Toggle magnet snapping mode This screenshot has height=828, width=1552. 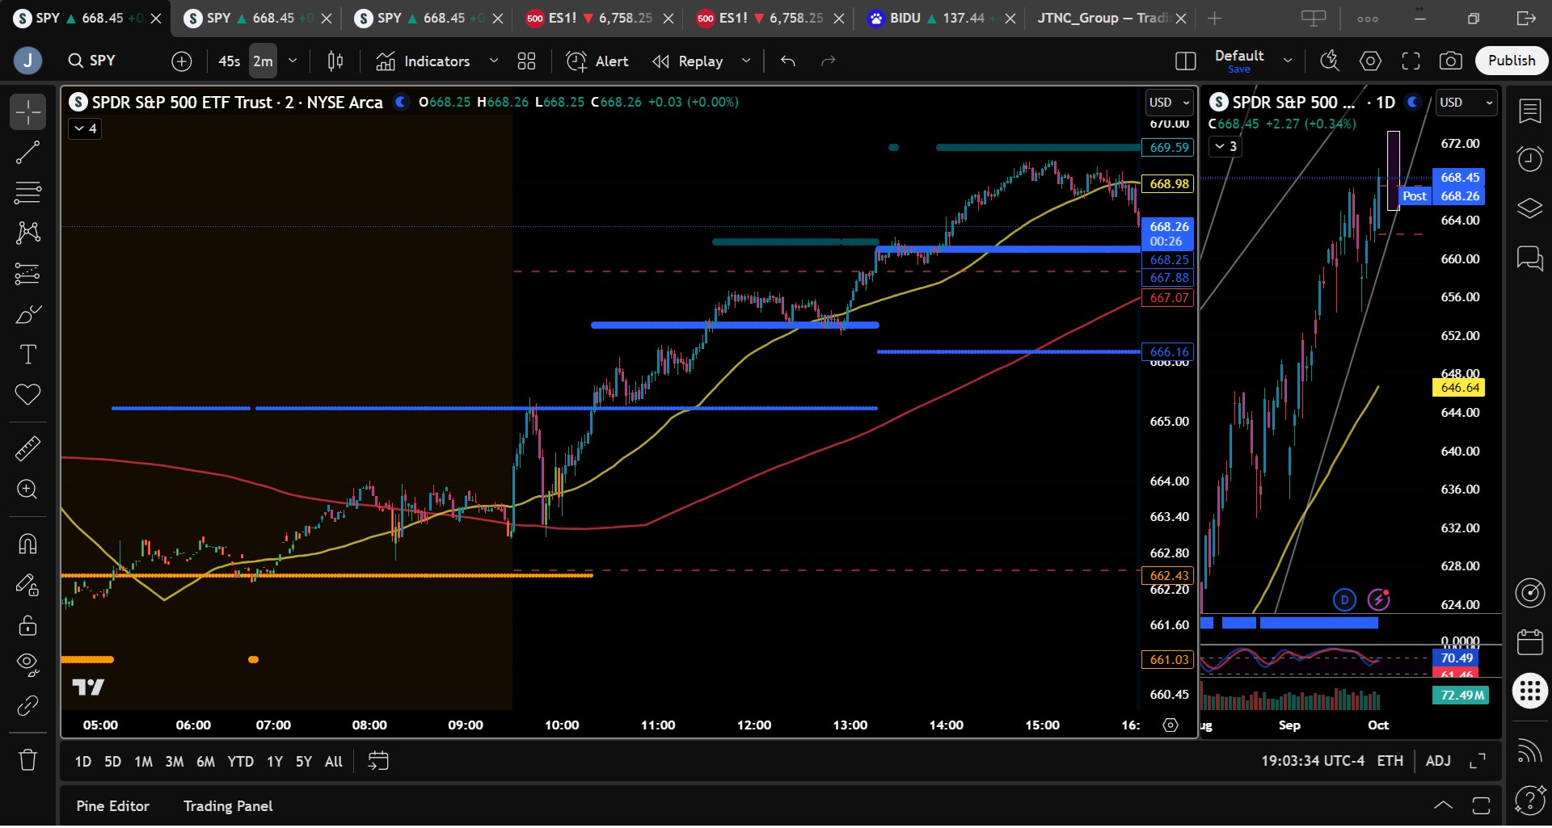(27, 544)
